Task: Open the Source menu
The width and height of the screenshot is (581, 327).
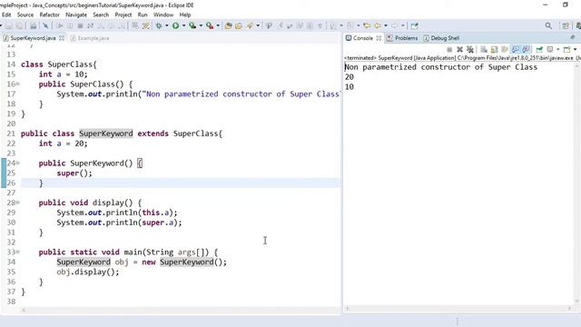Action: (x=25, y=15)
